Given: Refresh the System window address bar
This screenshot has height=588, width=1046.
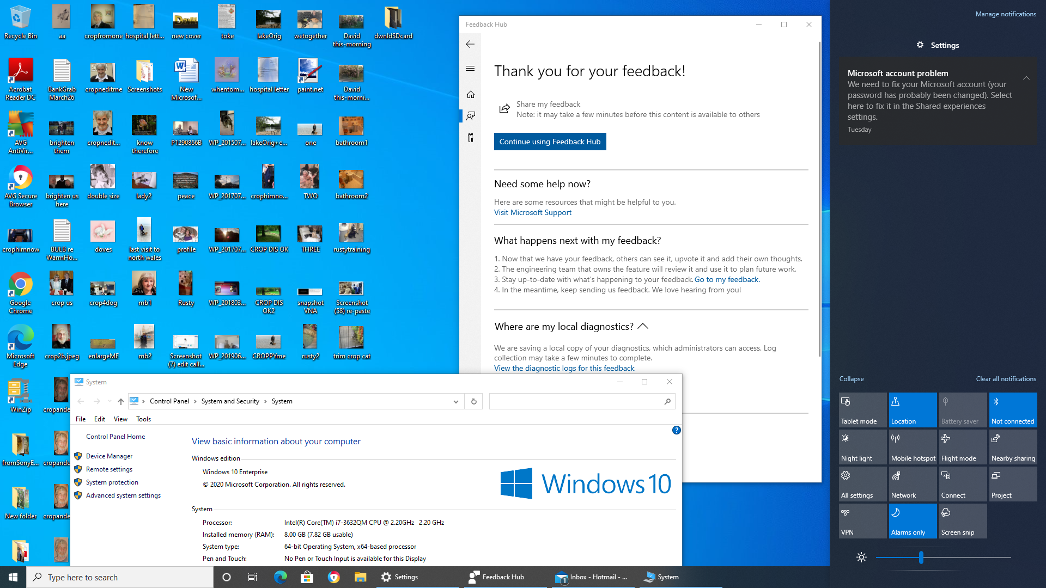Looking at the screenshot, I should point(473,401).
